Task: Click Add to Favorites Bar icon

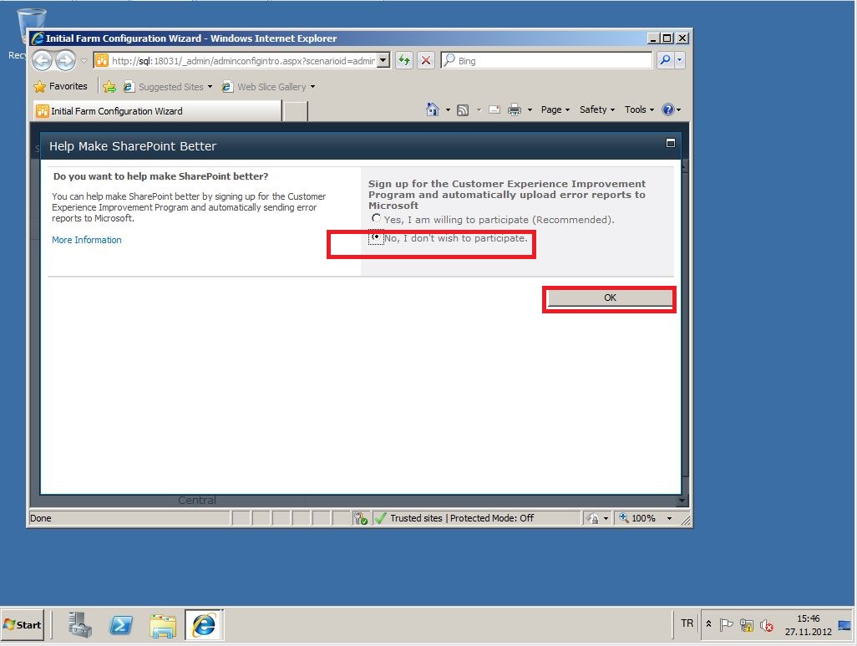Action: (x=109, y=86)
